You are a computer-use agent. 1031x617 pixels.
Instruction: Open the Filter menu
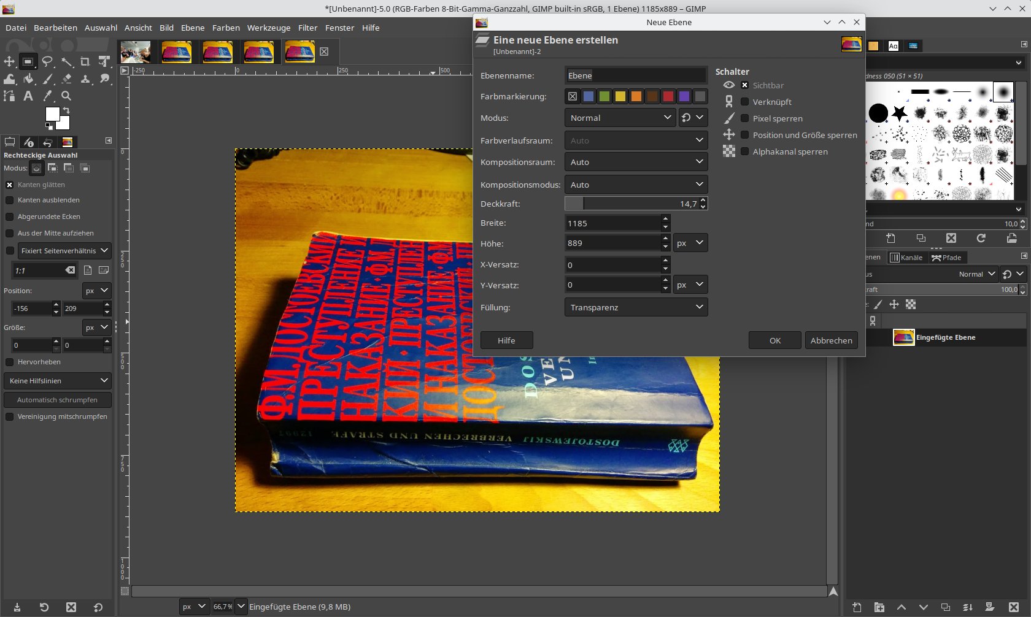coord(307,28)
